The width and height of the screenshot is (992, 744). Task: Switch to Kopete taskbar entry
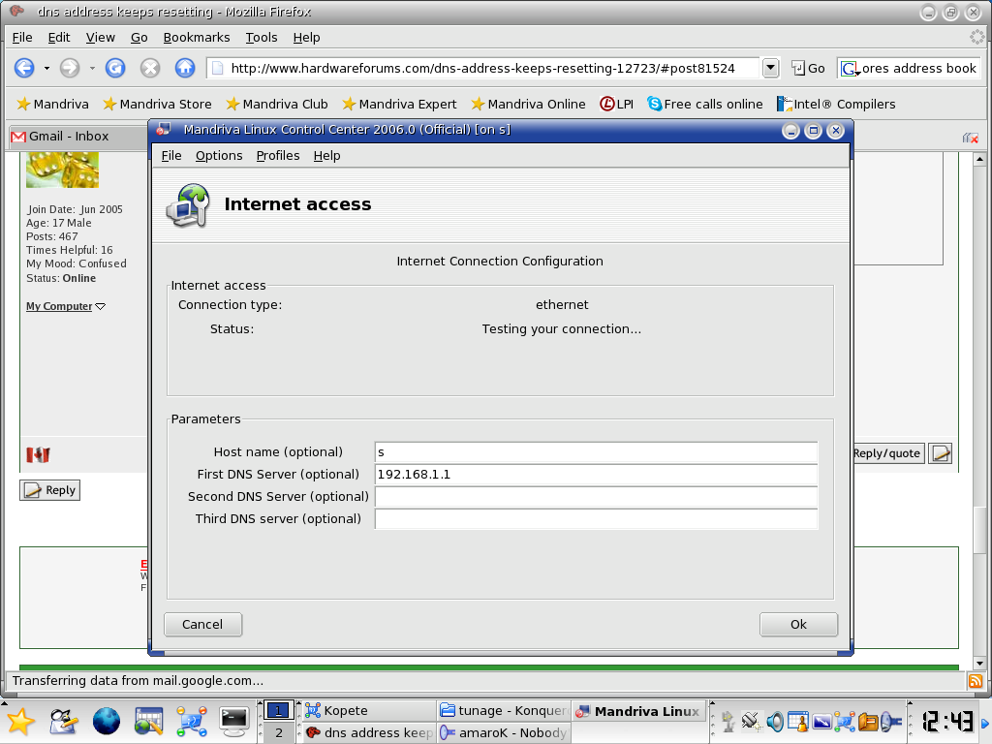click(368, 710)
